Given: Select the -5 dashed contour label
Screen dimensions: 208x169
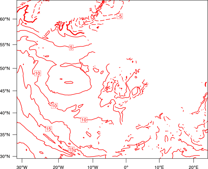Looking at the screenshot, I should tap(120, 16).
